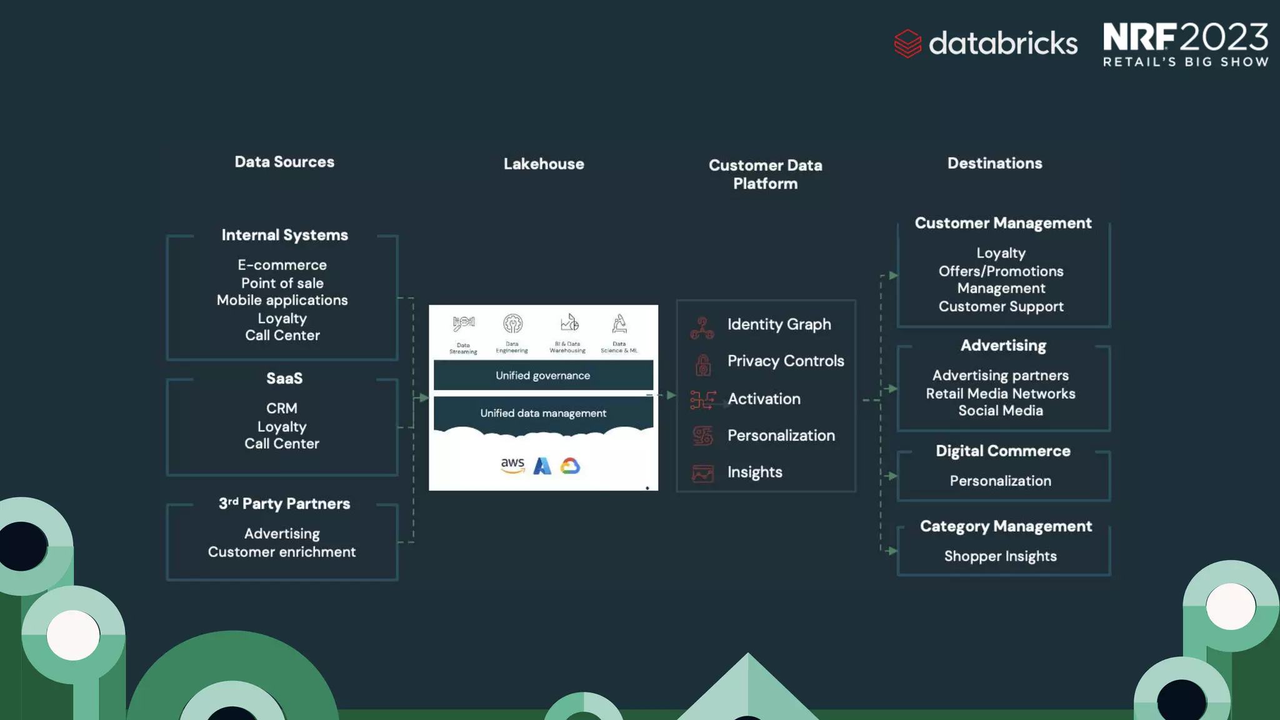Screen dimensions: 1280x720
Task: Click the Data Engineering icon
Action: (512, 324)
